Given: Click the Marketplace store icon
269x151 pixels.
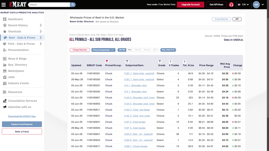Looking at the screenshot, I should (x=5, y=71).
